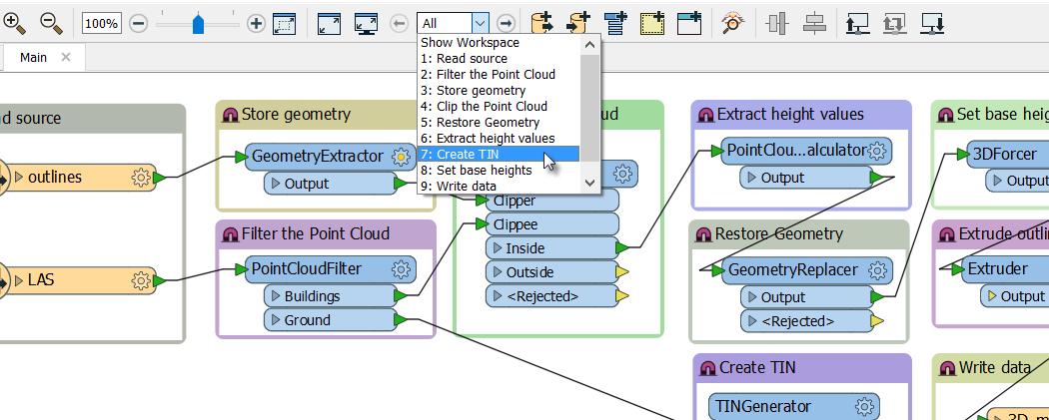Click the 'Extract height values' bookmark title
The height and width of the screenshot is (420, 1049).
[790, 114]
